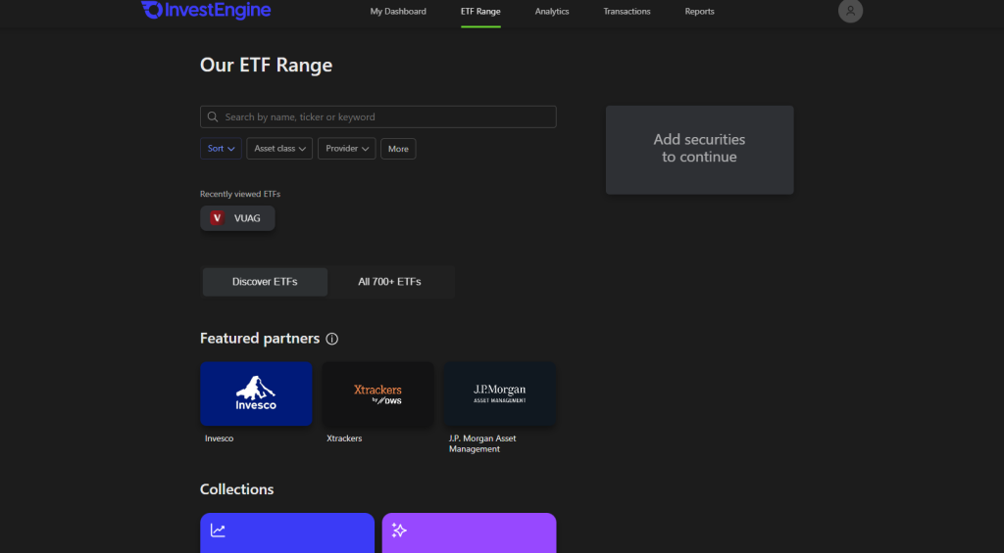
Task: Open the J.P. Morgan Asset Management tile
Action: tap(500, 393)
